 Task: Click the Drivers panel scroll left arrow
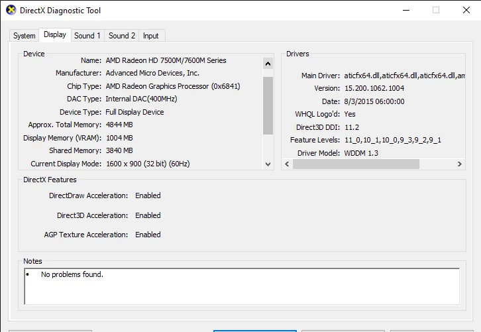click(287, 164)
